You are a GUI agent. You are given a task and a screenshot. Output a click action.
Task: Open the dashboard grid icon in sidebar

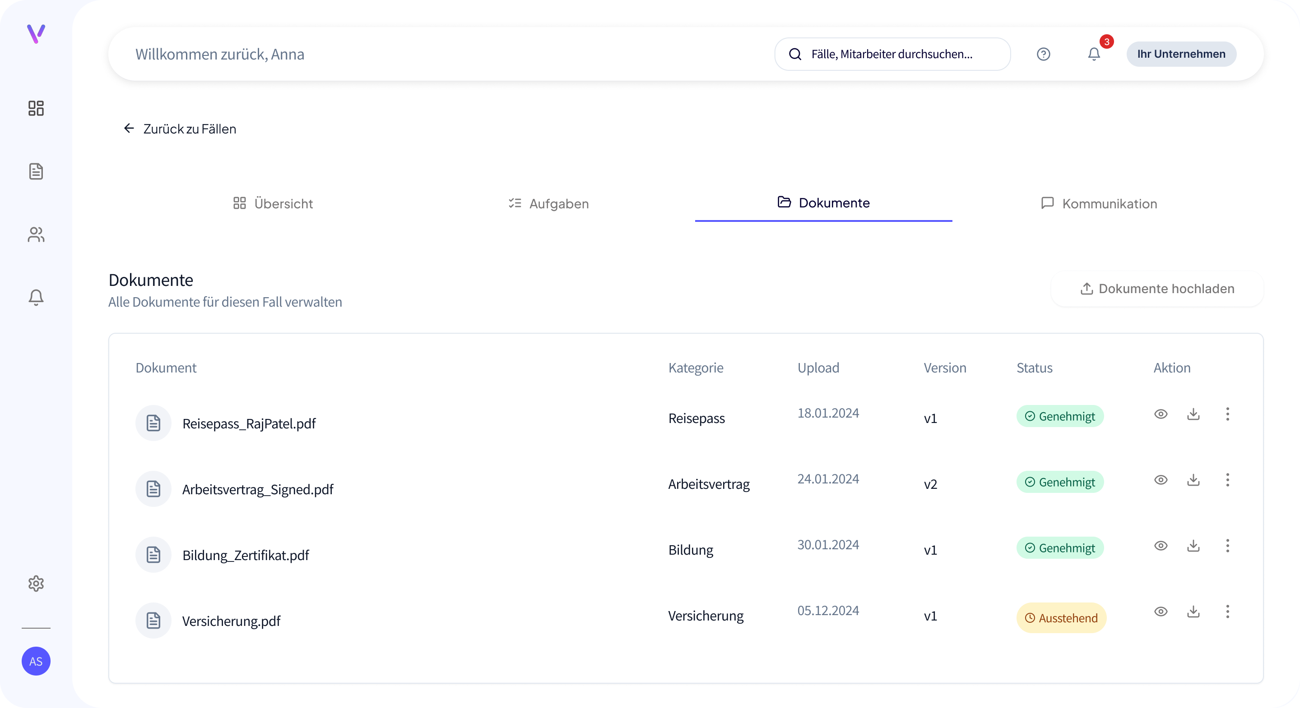coord(36,108)
